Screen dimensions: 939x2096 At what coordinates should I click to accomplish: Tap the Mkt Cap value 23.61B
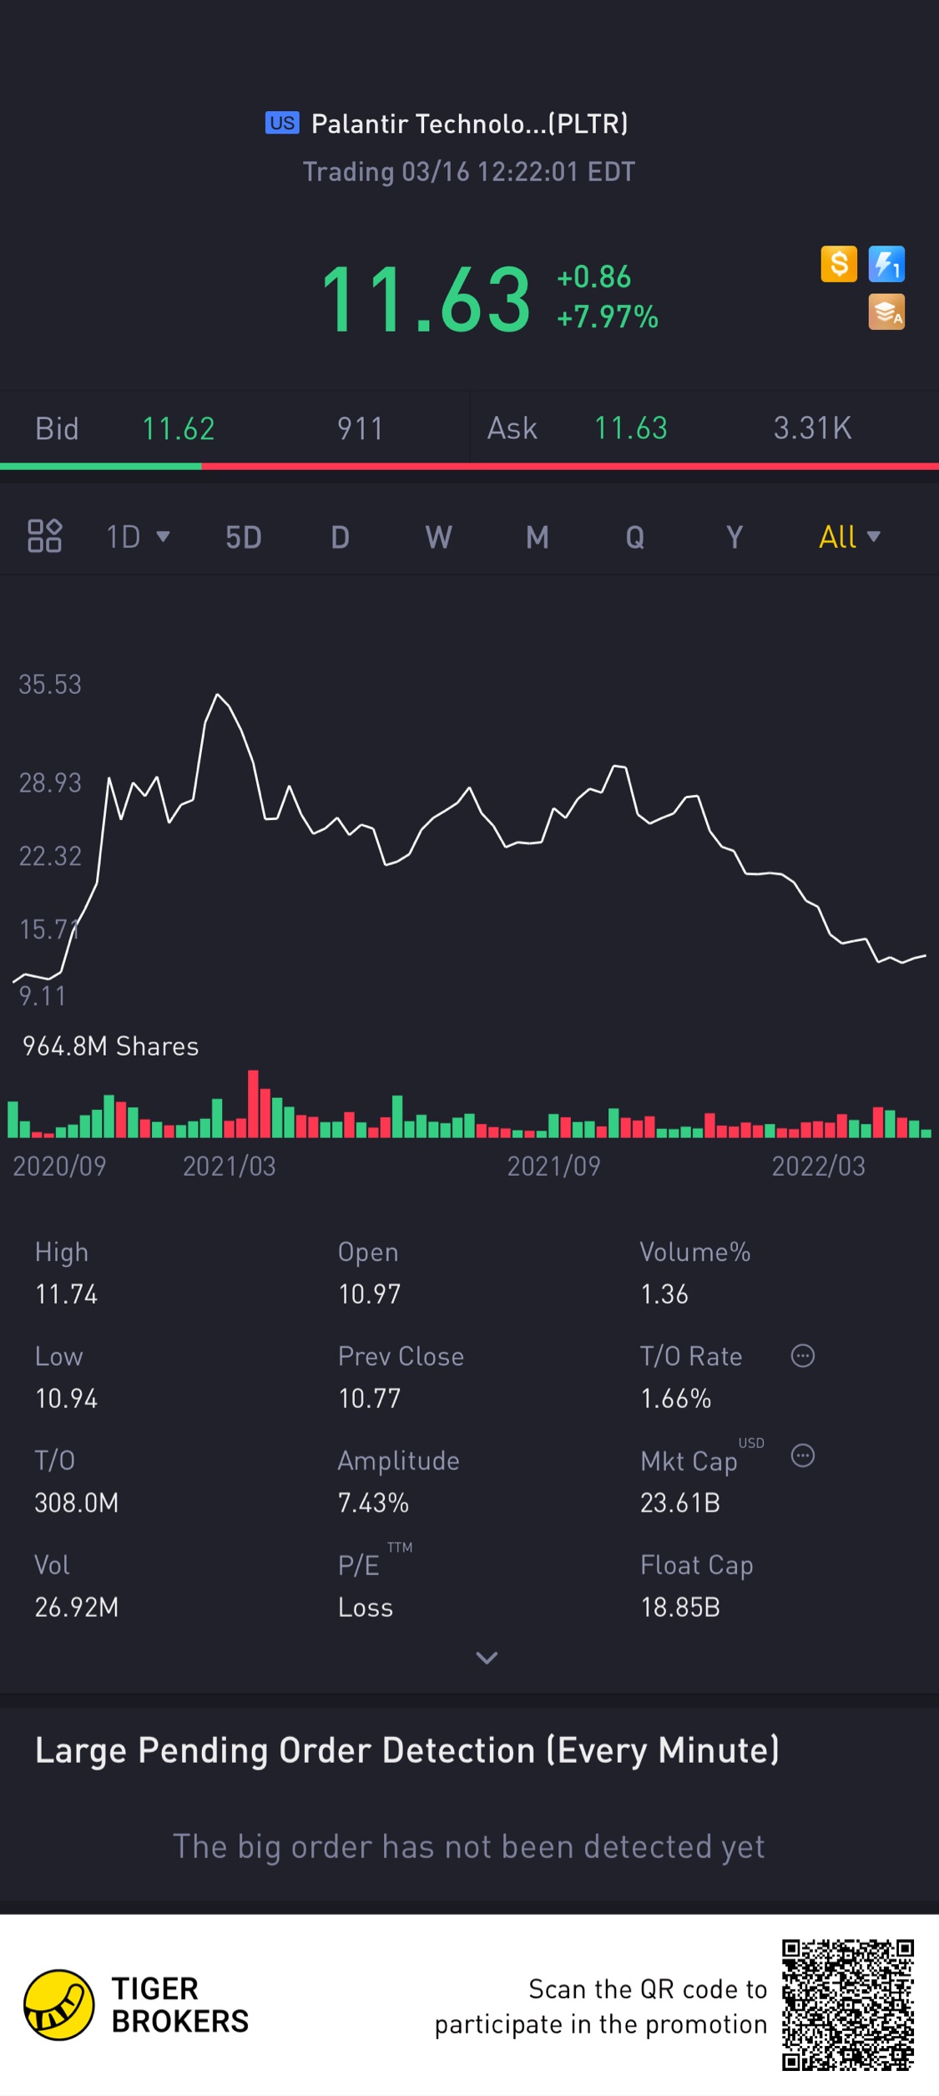click(680, 1502)
